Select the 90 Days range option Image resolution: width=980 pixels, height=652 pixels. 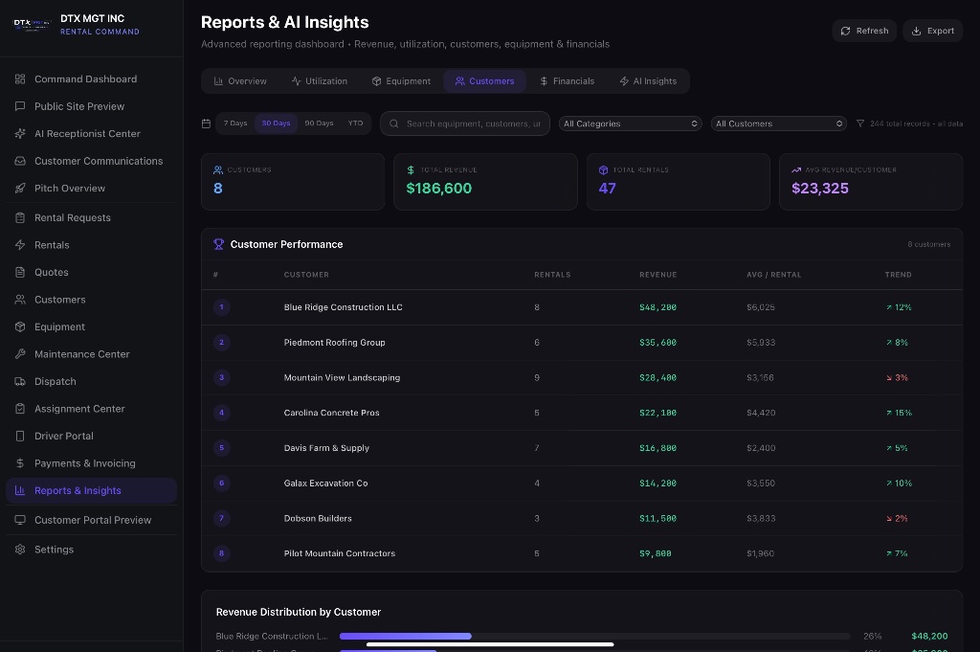[319, 124]
